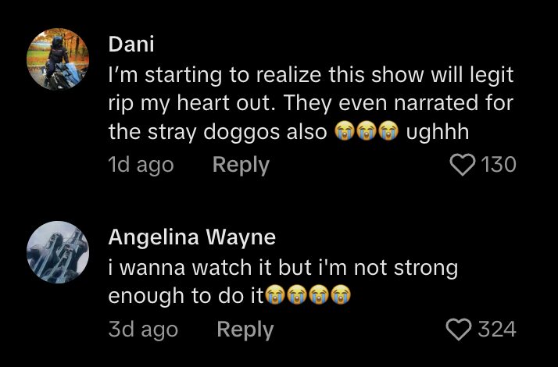Click the 324 likes count
Image resolution: width=558 pixels, height=367 pixels.
497,330
